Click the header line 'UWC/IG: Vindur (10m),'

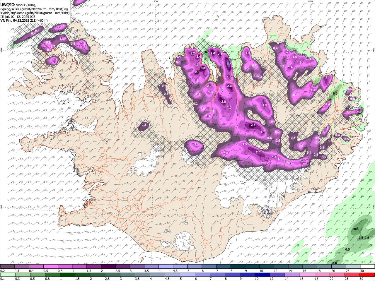click(x=18, y=5)
